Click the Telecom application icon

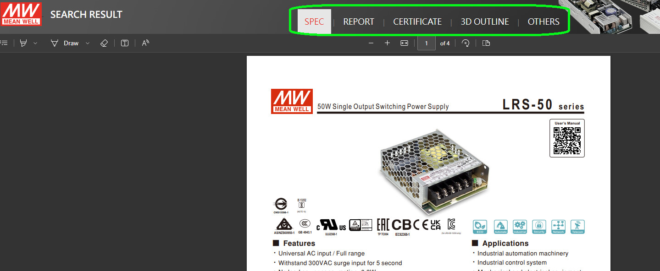point(577,227)
